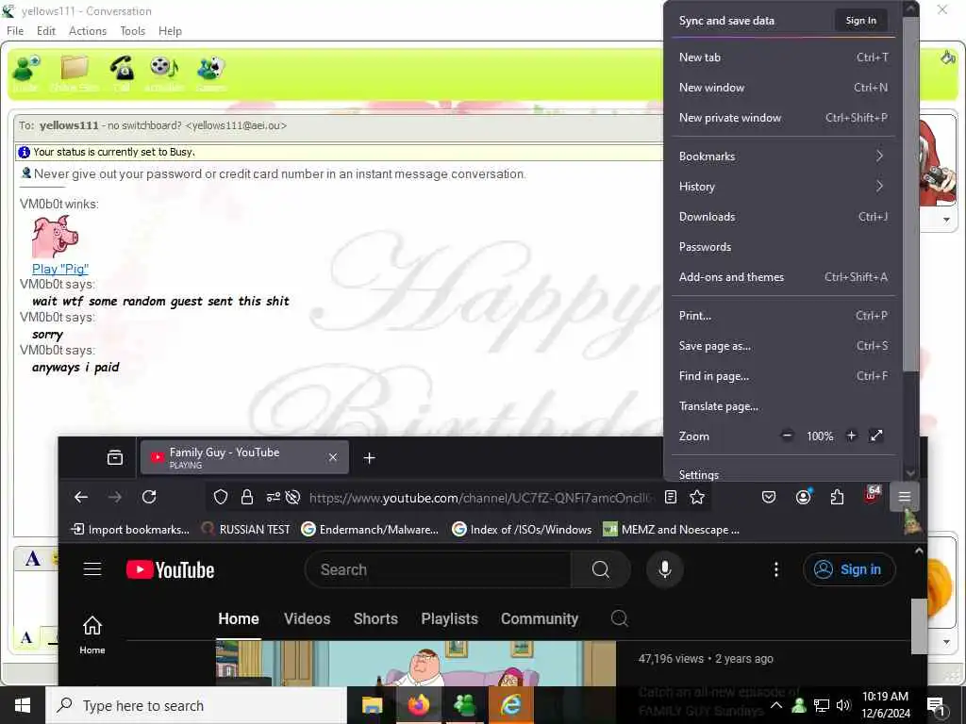Open the Pocket save icon
This screenshot has height=724, width=966.
coord(769,497)
